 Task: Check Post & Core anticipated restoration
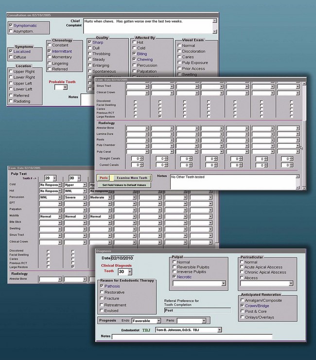(x=242, y=311)
